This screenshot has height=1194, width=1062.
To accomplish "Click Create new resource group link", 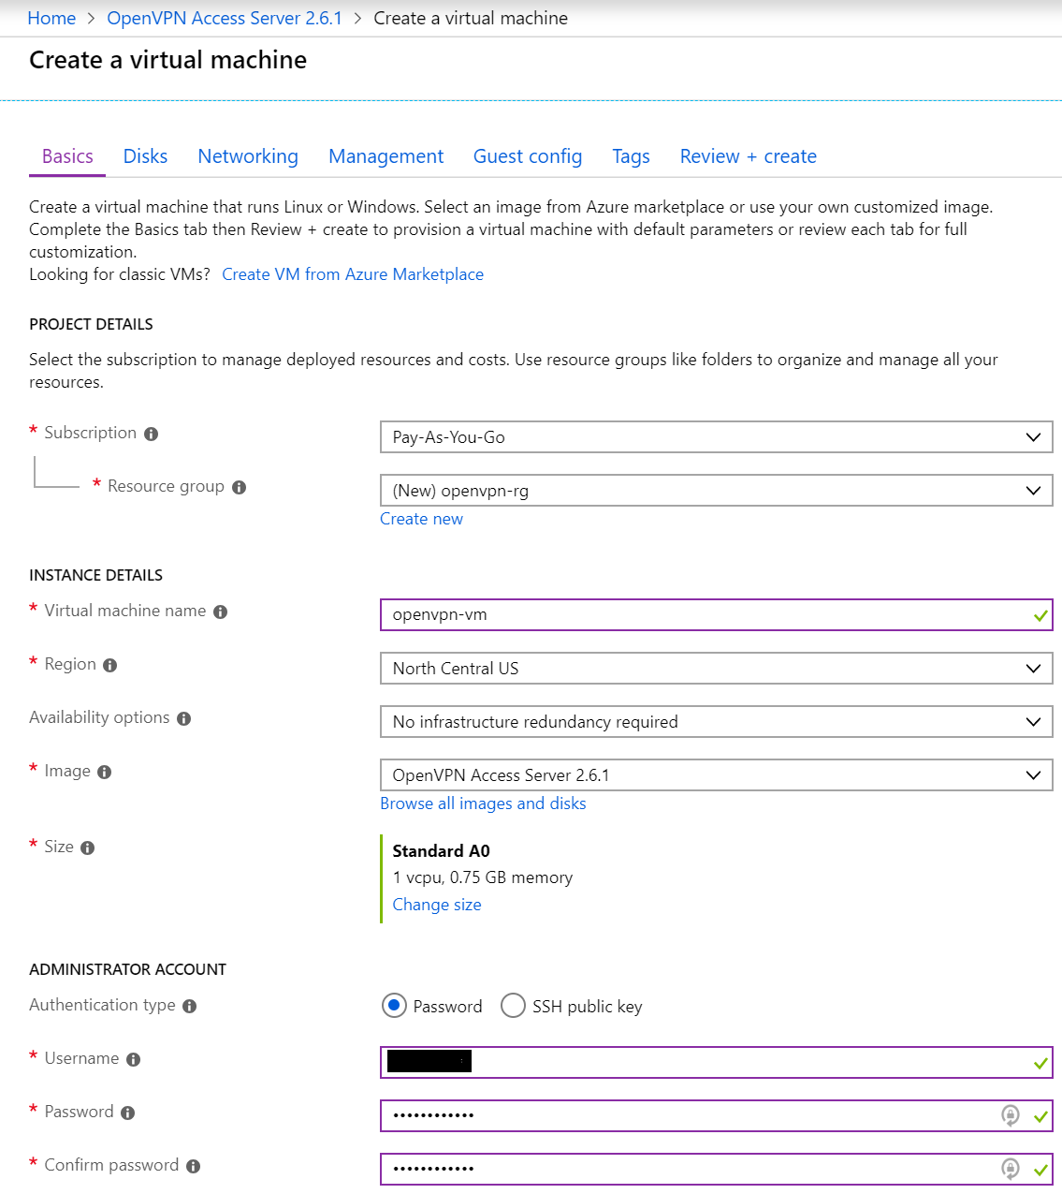I will 421,519.
